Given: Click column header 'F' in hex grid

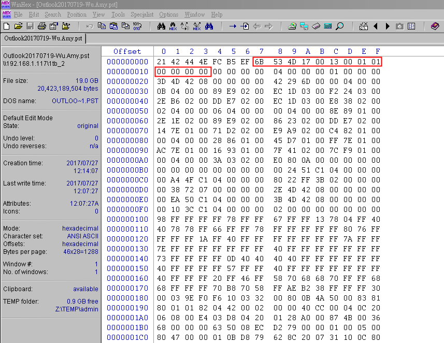Looking at the screenshot, I should tap(378, 51).
